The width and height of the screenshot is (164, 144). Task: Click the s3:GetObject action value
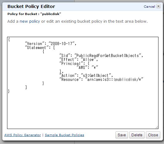coord(96,75)
